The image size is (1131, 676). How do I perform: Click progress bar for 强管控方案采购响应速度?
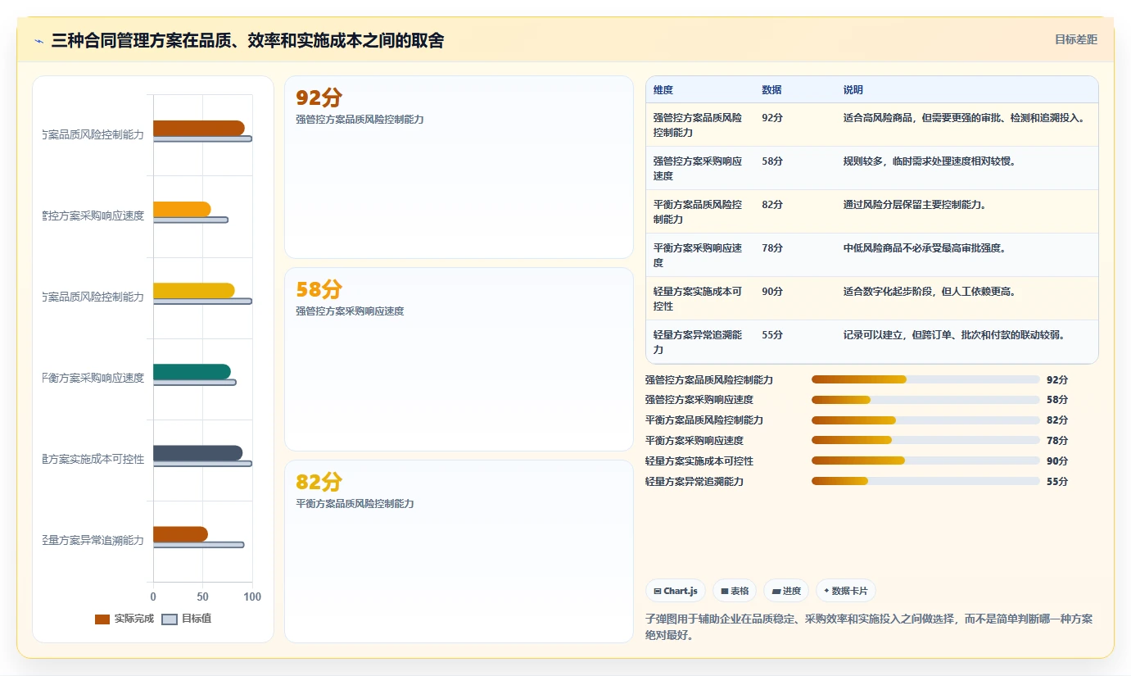click(x=925, y=400)
